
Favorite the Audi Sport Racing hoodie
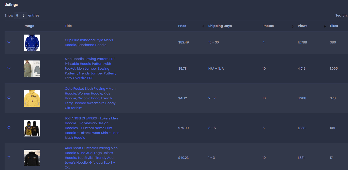pos(9,158)
